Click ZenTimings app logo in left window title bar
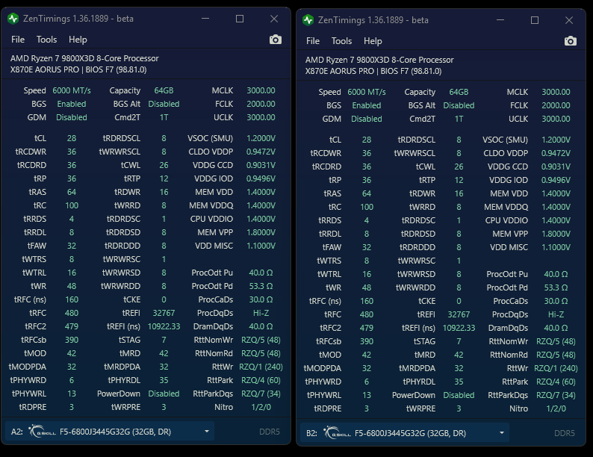Image resolution: width=593 pixels, height=457 pixels. pos(13,19)
